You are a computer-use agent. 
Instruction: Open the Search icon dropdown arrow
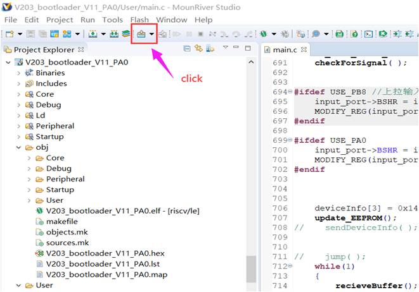pos(326,34)
